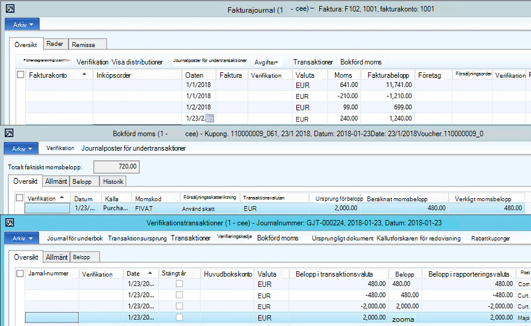Image resolution: width=531 pixels, height=326 pixels.
Task: Click Verifieringskedja in the Verifikationstransaktioner toolbar
Action: (234, 237)
